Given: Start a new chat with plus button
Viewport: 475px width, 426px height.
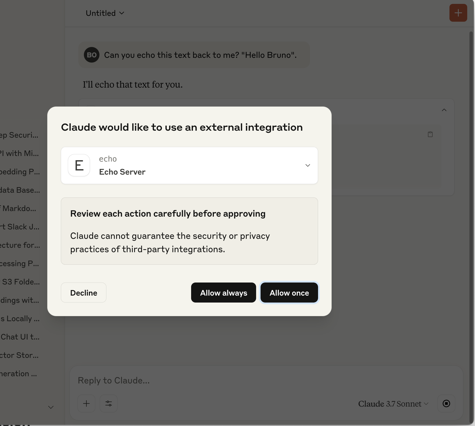Looking at the screenshot, I should pyautogui.click(x=458, y=13).
